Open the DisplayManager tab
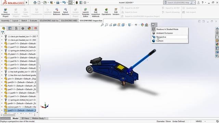 [x=29, y=28]
